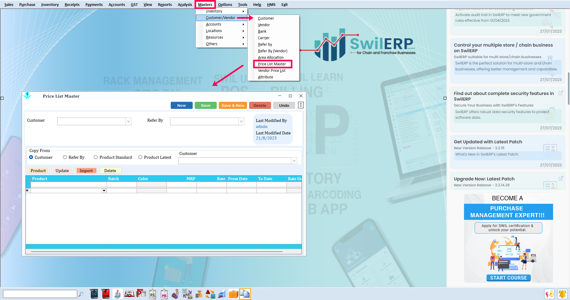Expand the Accounts submenu in Masters
This screenshot has height=300, width=570.
click(221, 24)
